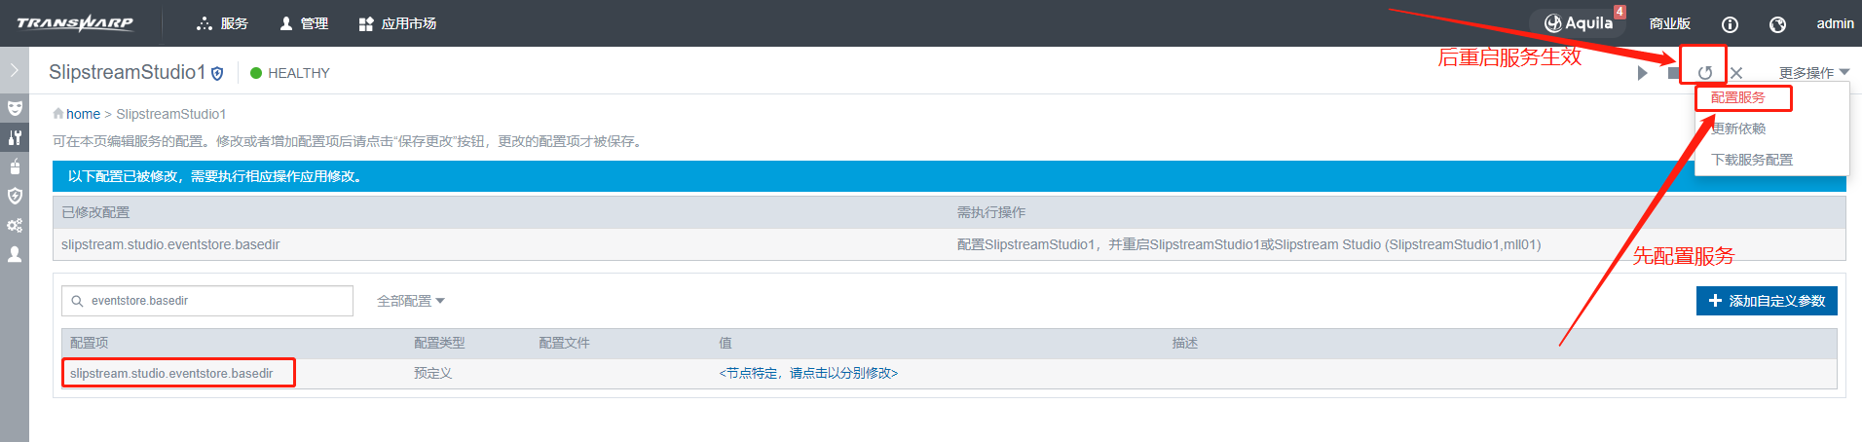Click the restart service icon
Image resolution: width=1862 pixels, height=442 pixels.
[1704, 73]
